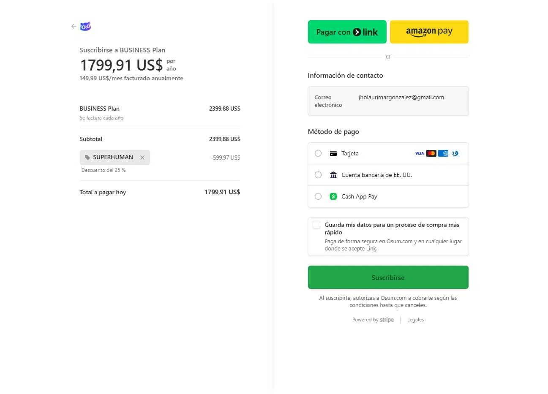
Task: Click the bank building icon
Action: click(333, 175)
